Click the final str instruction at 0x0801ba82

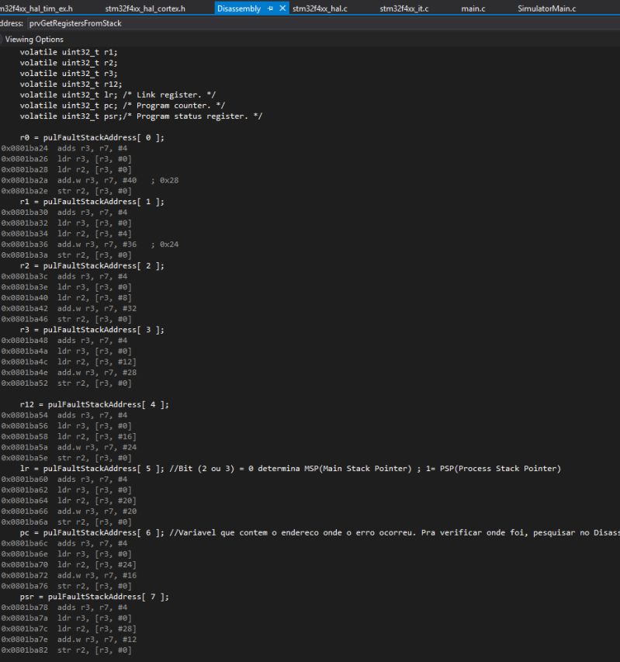pos(66,650)
